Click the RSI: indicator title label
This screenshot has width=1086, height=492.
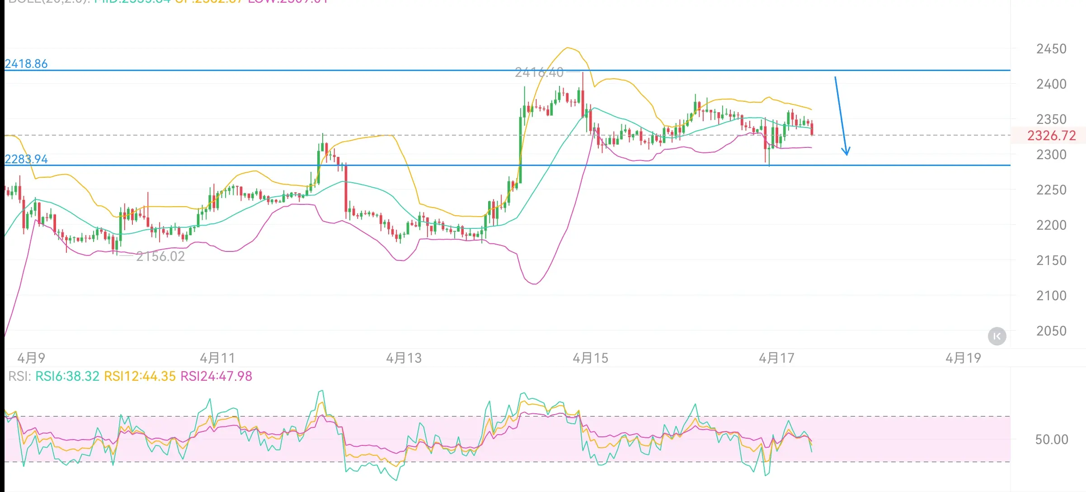click(x=19, y=376)
